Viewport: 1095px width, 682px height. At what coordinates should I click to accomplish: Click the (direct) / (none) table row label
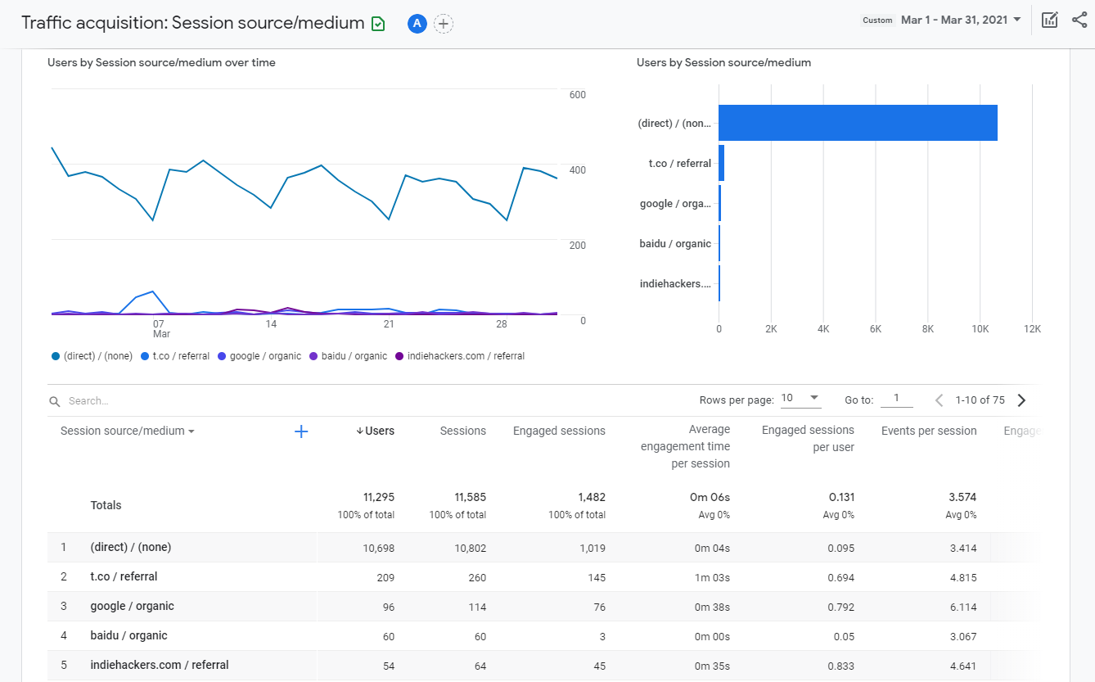tap(131, 547)
